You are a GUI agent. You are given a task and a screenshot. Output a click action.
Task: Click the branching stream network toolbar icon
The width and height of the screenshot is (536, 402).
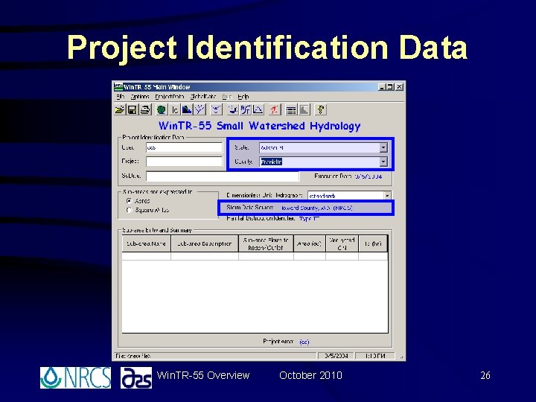pos(200,109)
